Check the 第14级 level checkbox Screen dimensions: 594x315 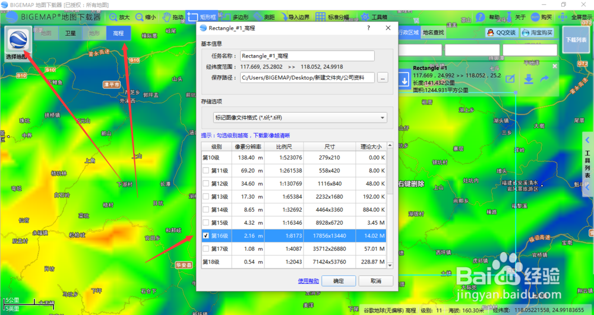tap(206, 209)
